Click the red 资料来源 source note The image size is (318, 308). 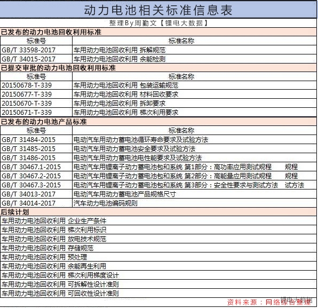click(x=269, y=302)
